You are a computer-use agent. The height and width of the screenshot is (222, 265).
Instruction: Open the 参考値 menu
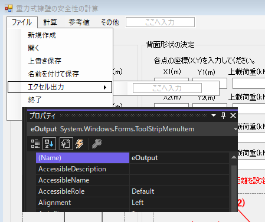pos(79,22)
